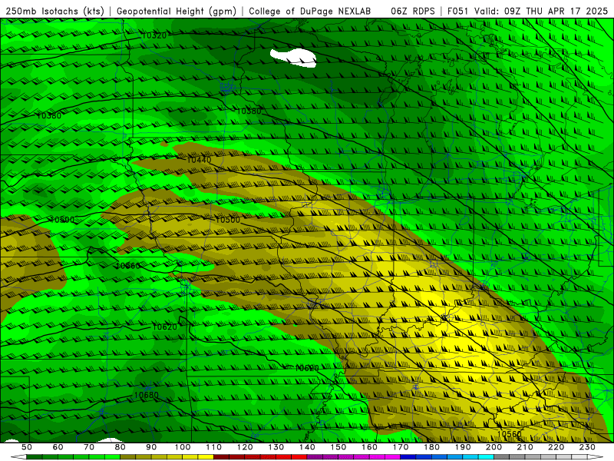Click the 'Geopotential Height (gpm)' header text
Image resolution: width=614 pixels, height=461 pixels.
click(x=177, y=12)
